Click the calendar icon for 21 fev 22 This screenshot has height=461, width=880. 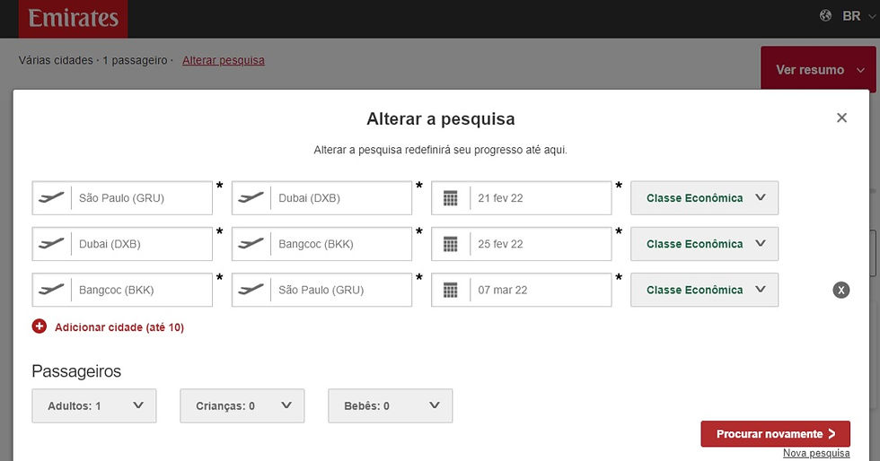click(x=451, y=198)
